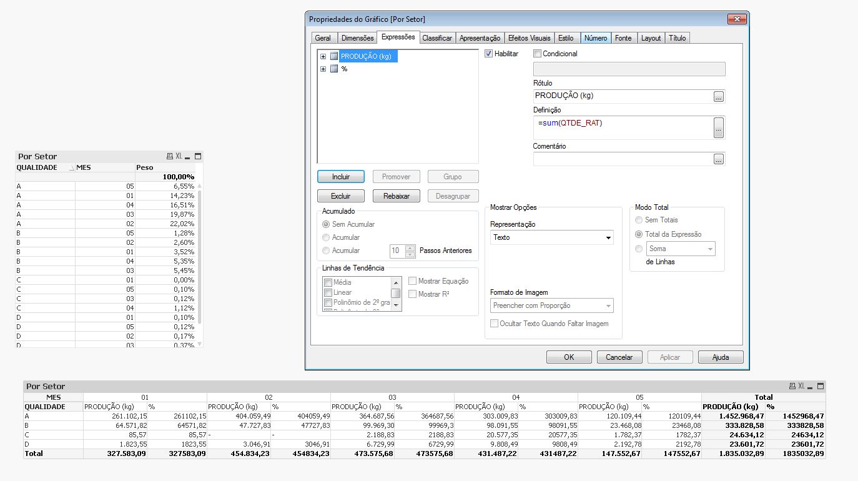Click the Peso column header
Viewport: 858px width, 481px height.
click(x=165, y=167)
